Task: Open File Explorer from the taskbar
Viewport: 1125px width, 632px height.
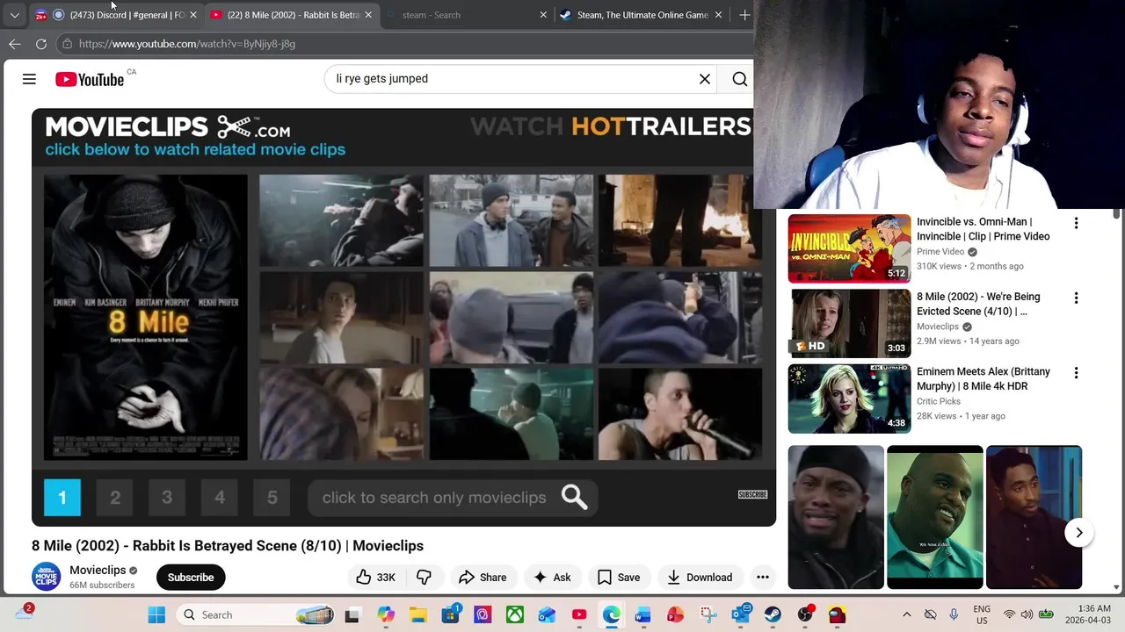Action: pos(418,614)
